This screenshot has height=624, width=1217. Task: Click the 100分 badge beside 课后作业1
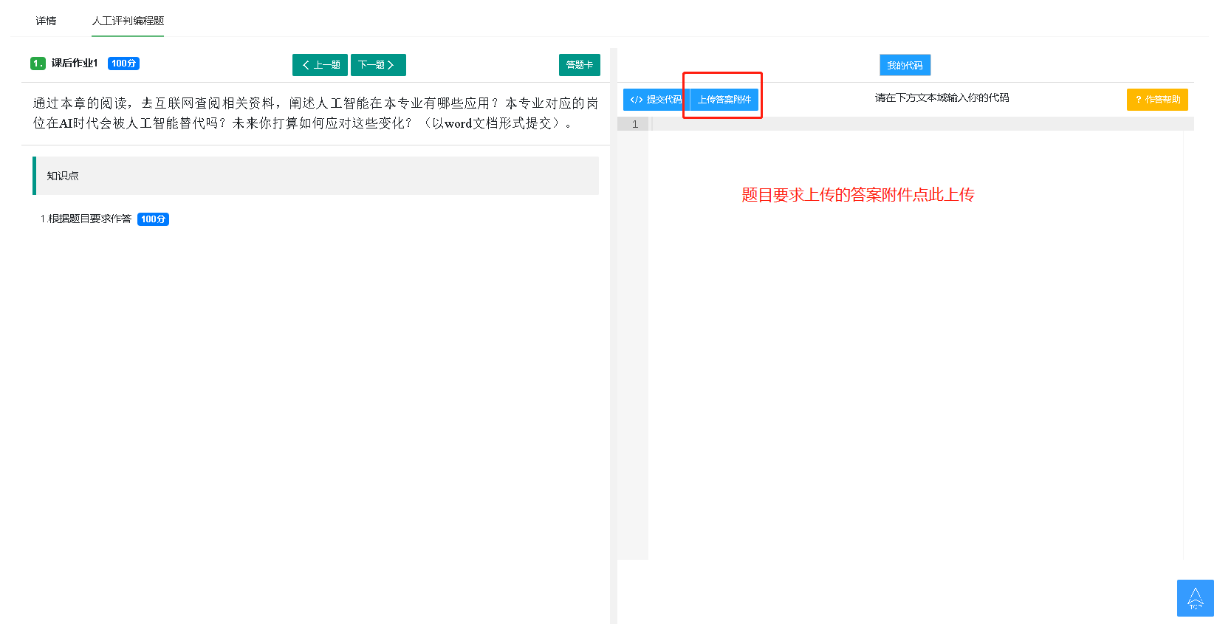(x=123, y=64)
